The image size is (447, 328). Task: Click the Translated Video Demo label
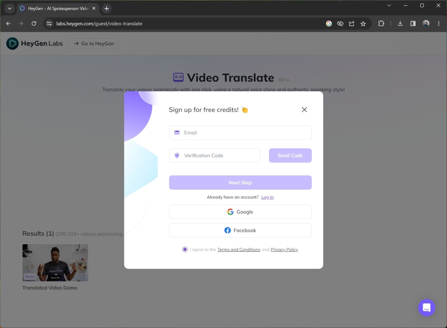[50, 288]
